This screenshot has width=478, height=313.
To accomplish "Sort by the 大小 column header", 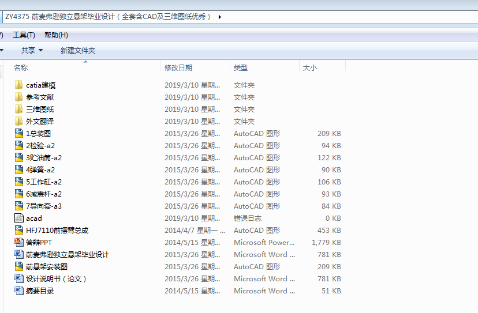I will [x=310, y=67].
